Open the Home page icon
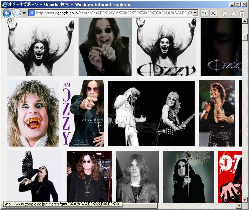The image size is (249, 210). pyautogui.click(x=224, y=14)
